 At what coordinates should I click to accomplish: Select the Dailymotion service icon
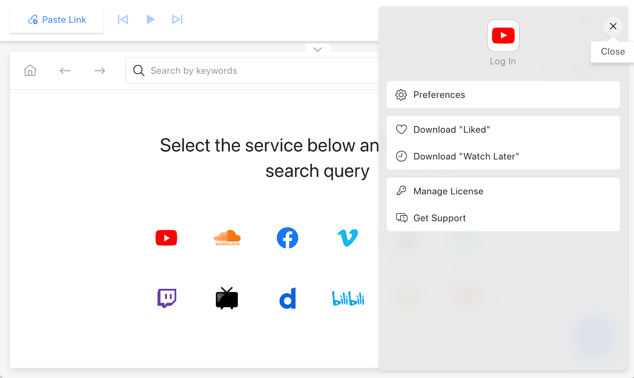click(x=288, y=298)
